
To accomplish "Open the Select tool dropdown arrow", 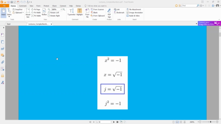I will (9, 17).
